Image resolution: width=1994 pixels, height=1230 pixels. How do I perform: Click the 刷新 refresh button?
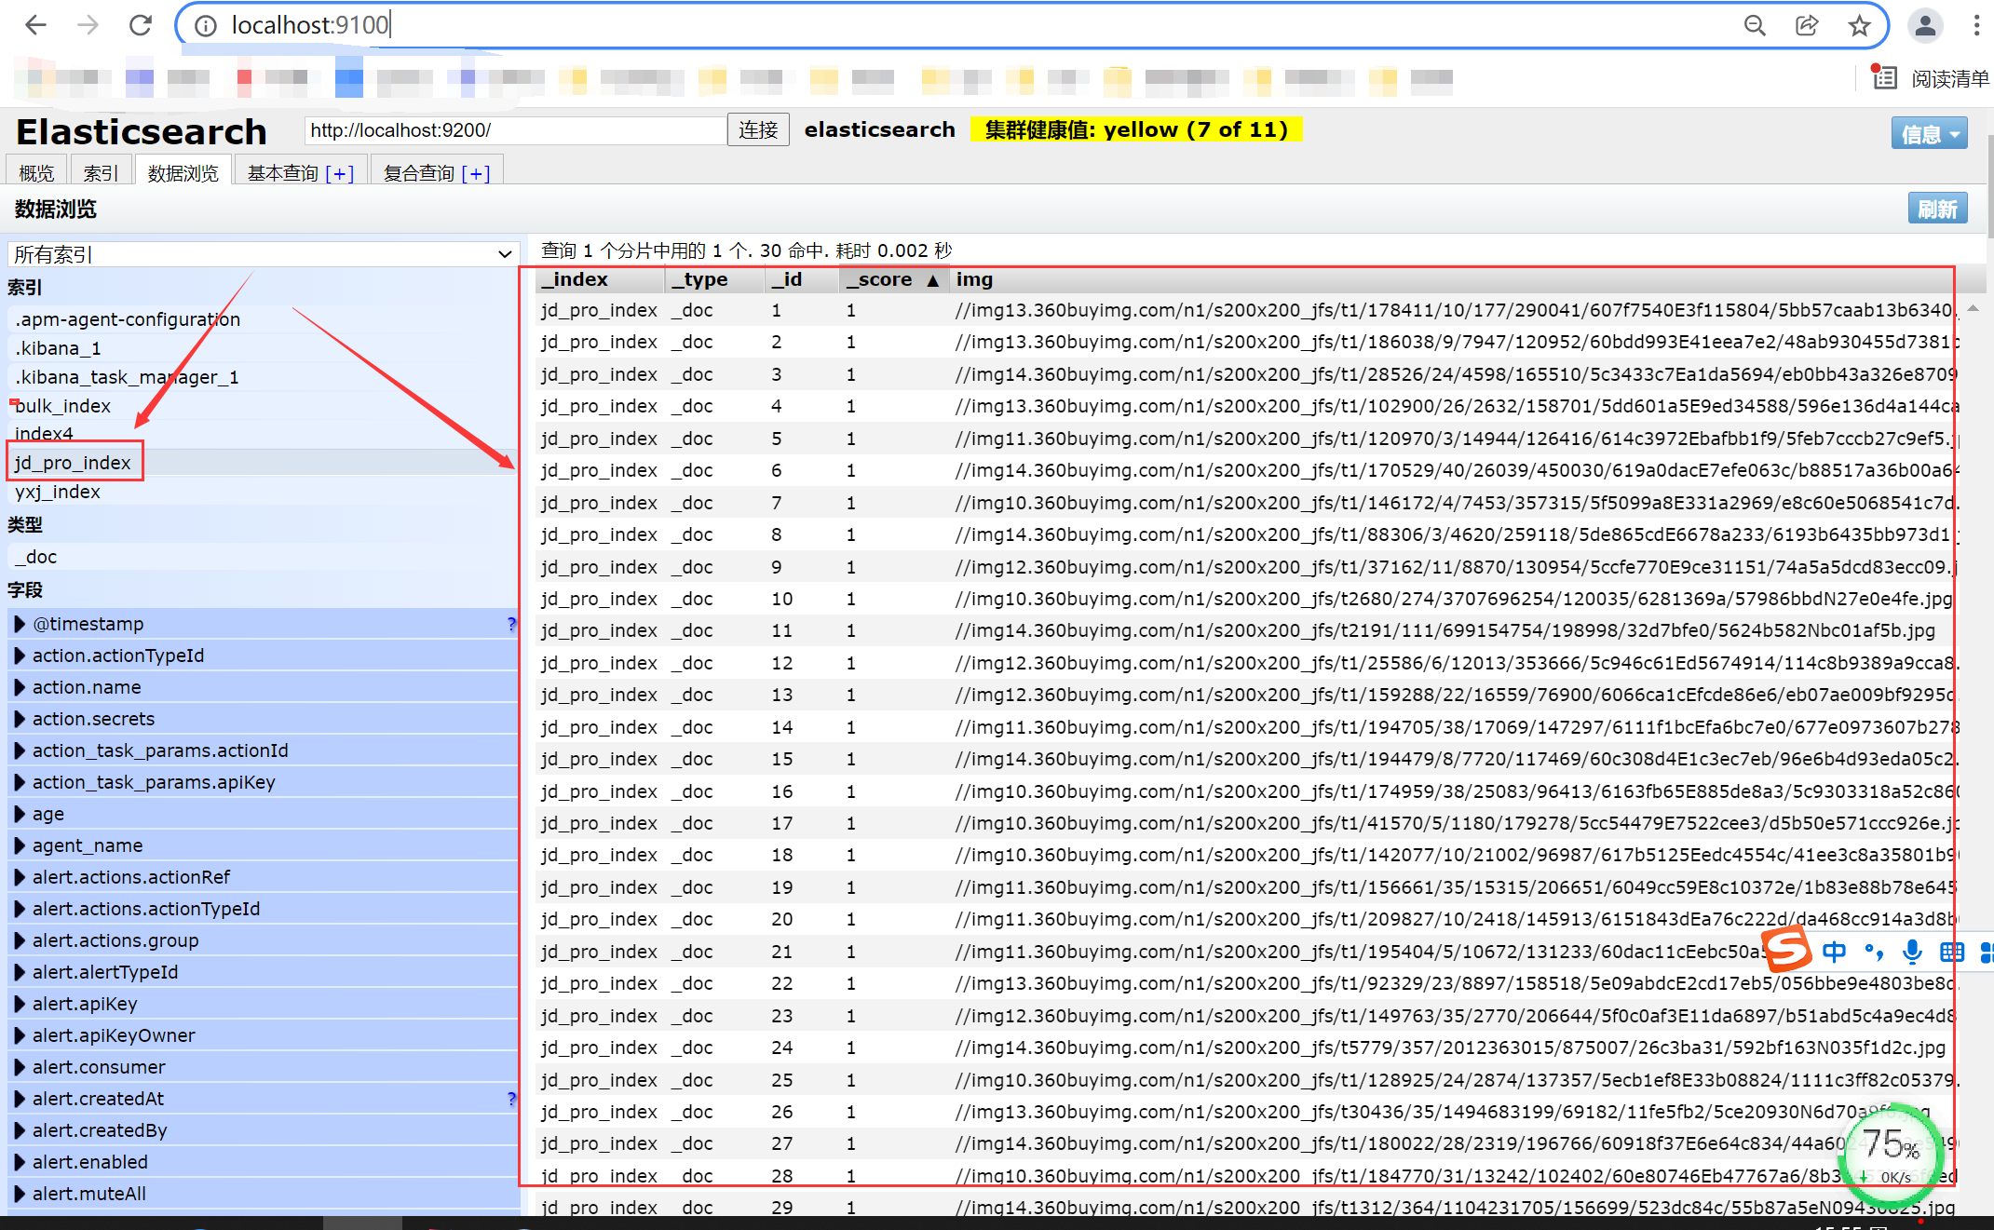pyautogui.click(x=1937, y=209)
